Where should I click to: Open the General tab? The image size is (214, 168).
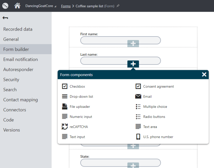point(26,39)
